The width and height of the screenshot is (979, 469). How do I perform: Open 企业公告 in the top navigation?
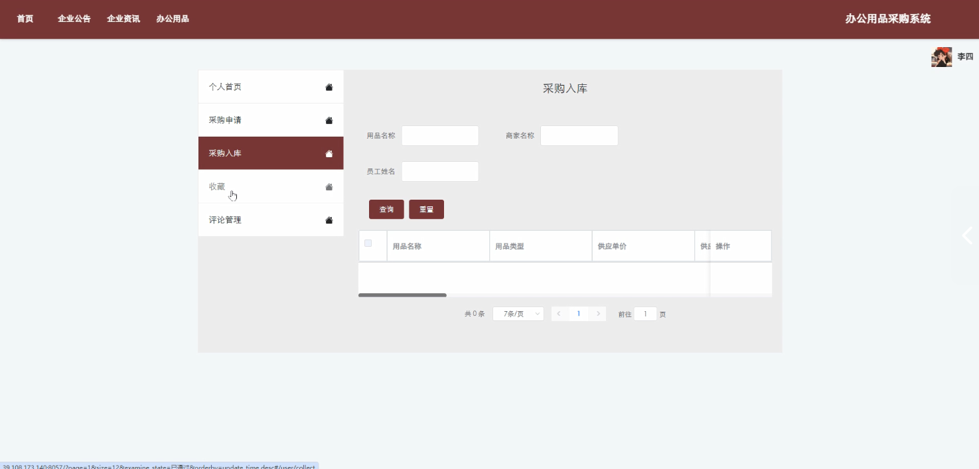(74, 19)
